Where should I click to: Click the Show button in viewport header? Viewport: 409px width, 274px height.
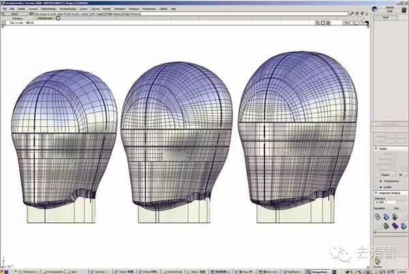347,22
